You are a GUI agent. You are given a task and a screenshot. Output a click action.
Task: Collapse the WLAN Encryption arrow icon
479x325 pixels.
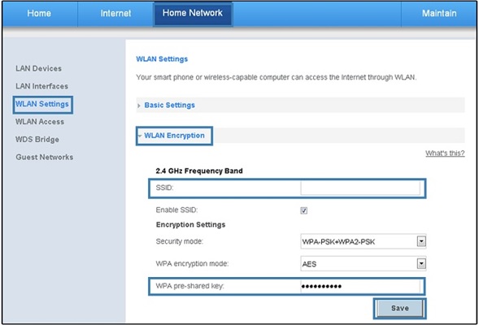(x=140, y=136)
